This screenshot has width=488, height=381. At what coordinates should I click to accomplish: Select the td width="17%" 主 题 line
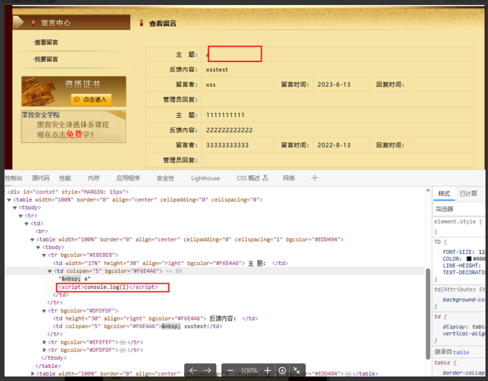click(170, 263)
